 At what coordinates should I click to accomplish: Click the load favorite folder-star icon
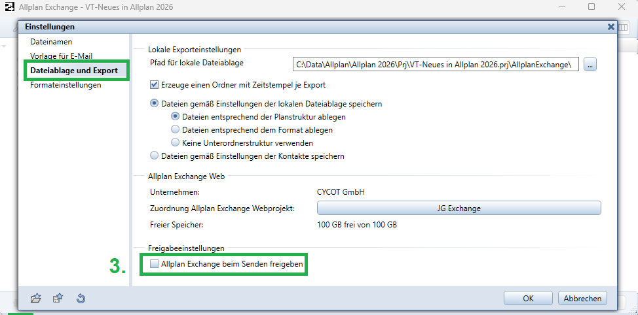(x=36, y=299)
